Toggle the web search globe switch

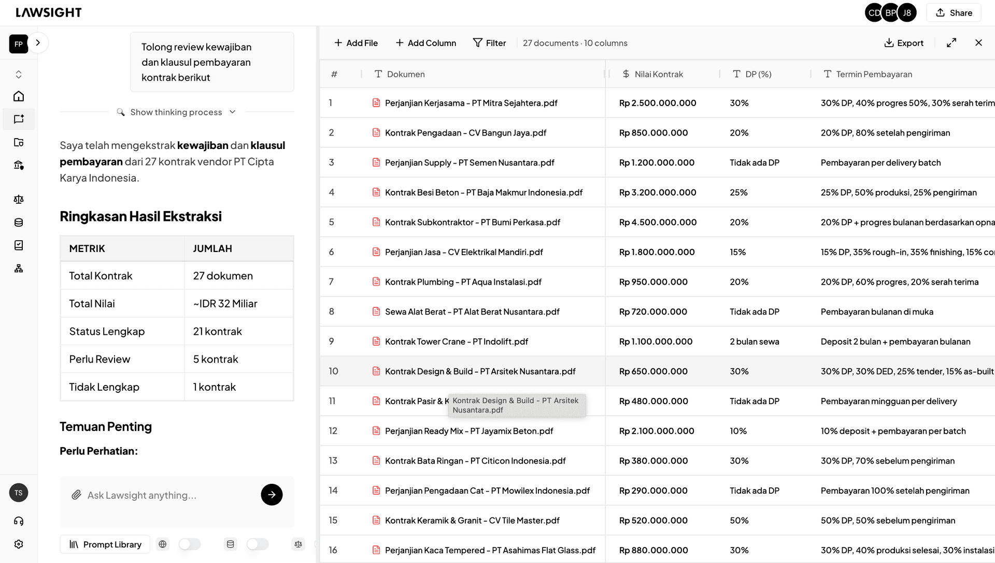(189, 544)
